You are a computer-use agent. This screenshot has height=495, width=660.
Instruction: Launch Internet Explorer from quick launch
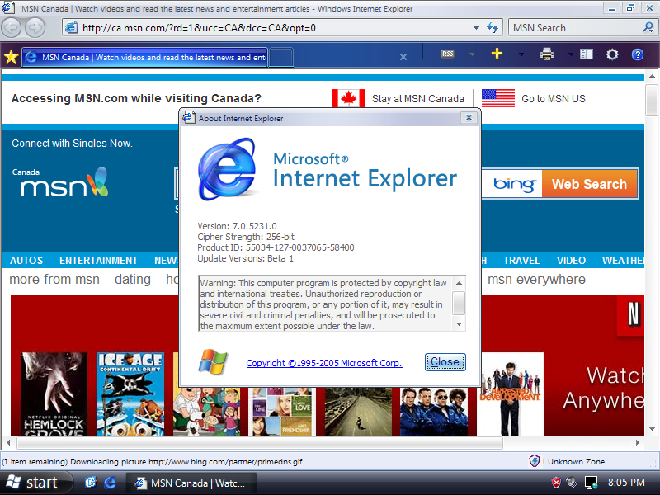pyautogui.click(x=111, y=483)
